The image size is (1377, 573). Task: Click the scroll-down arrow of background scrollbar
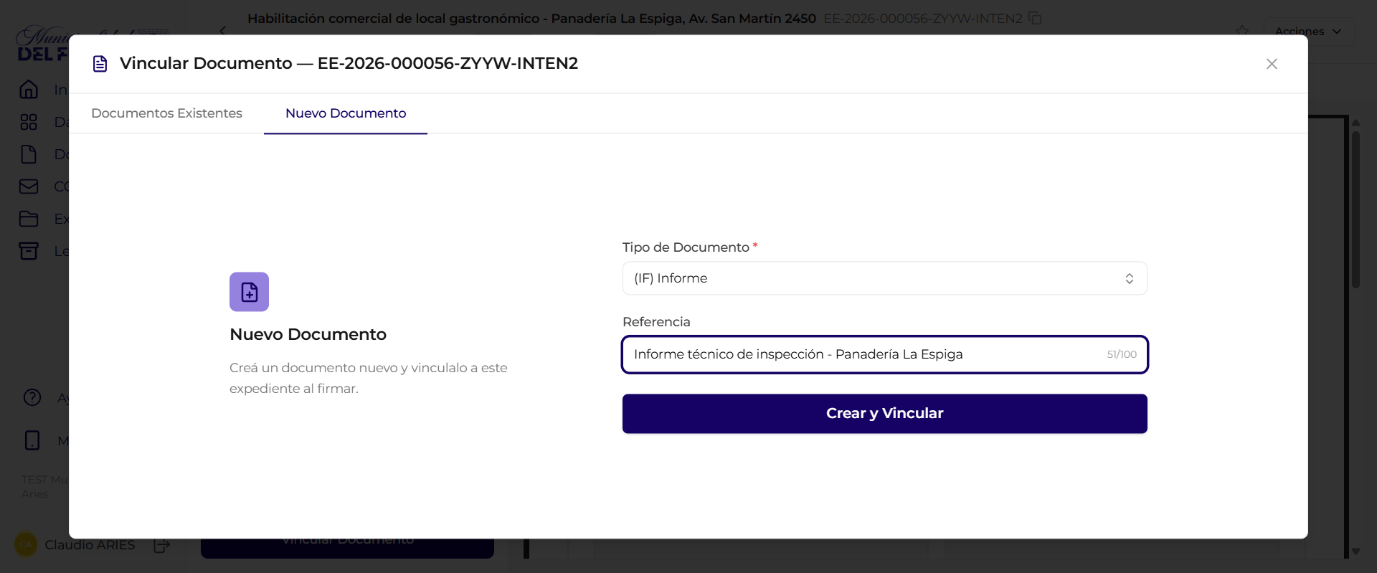(1355, 551)
